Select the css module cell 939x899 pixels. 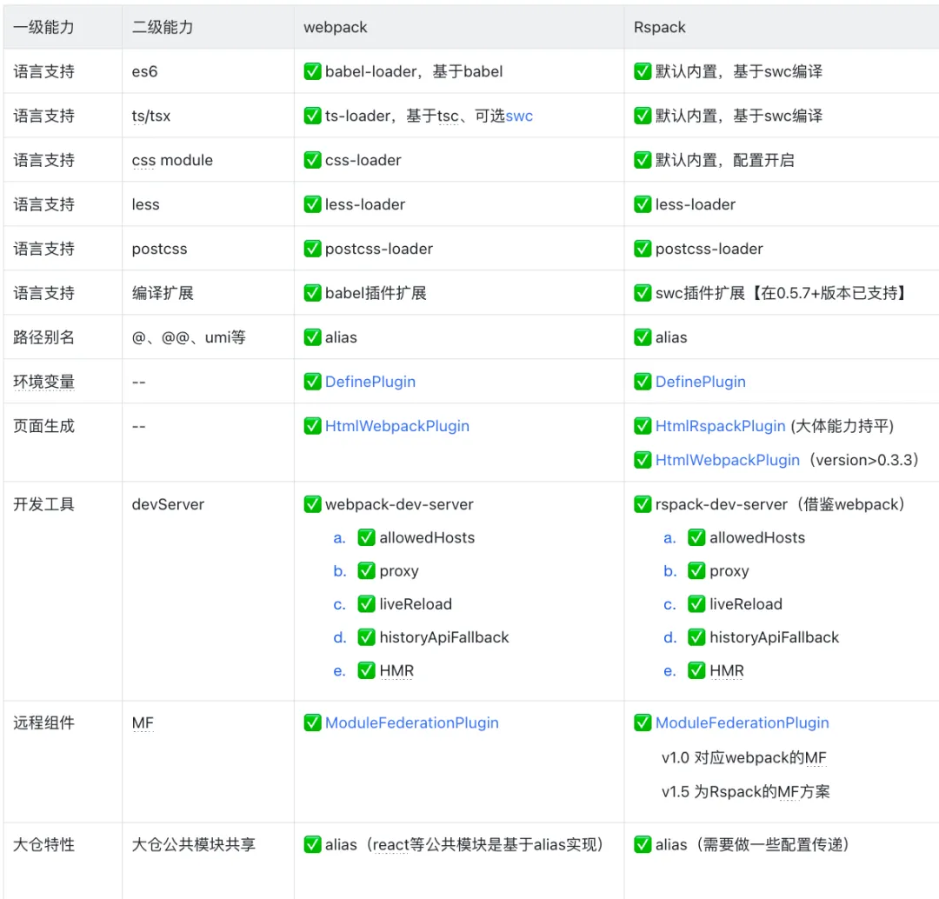208,160
